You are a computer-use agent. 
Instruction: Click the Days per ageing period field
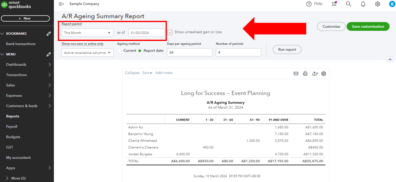pyautogui.click(x=189, y=52)
